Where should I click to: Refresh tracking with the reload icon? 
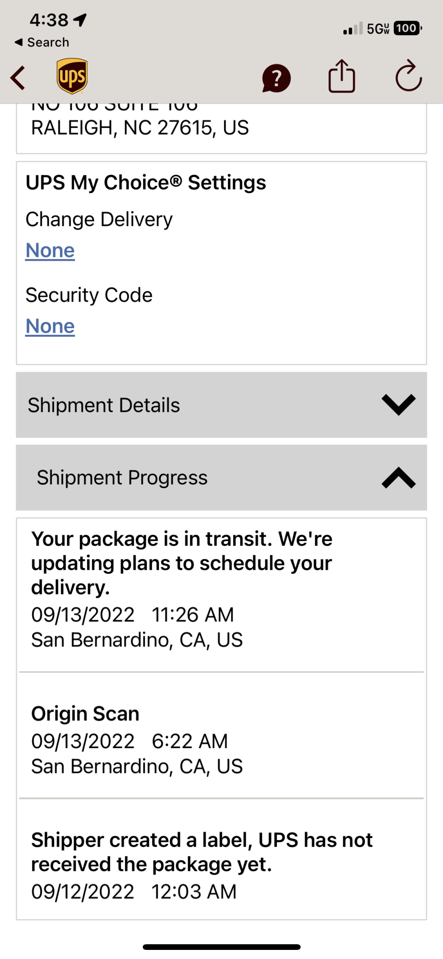coord(409,76)
